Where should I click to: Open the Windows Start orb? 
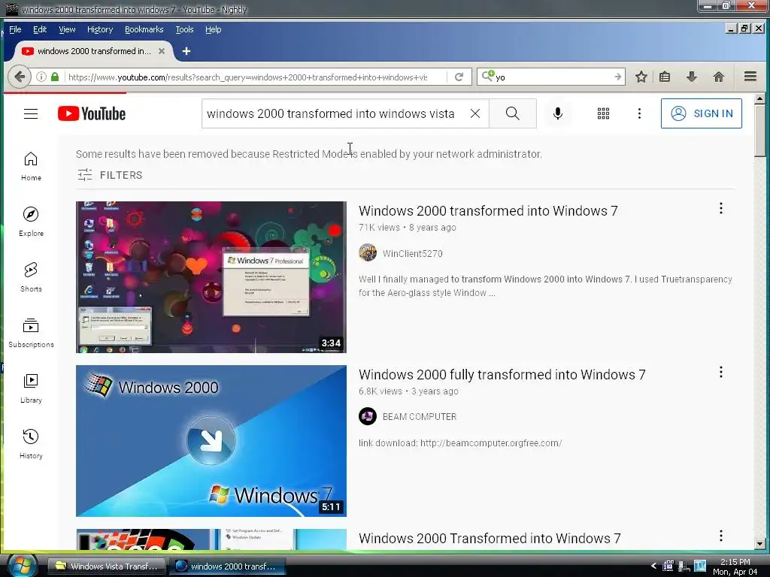click(21, 565)
